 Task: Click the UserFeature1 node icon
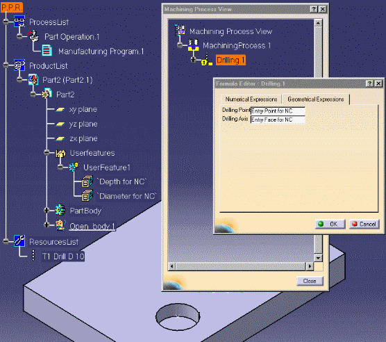point(74,167)
